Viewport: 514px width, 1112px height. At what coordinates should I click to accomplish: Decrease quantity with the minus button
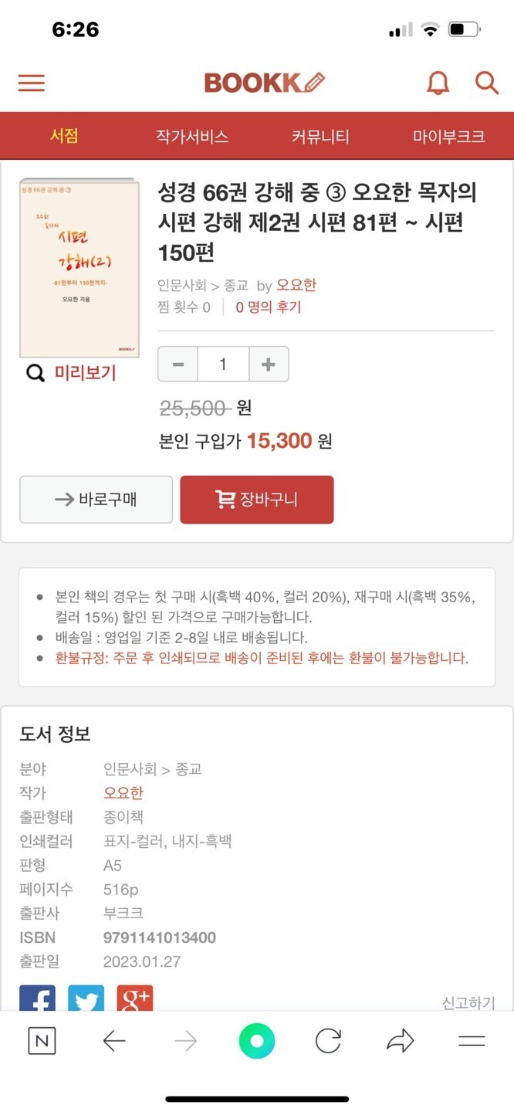pyautogui.click(x=178, y=364)
